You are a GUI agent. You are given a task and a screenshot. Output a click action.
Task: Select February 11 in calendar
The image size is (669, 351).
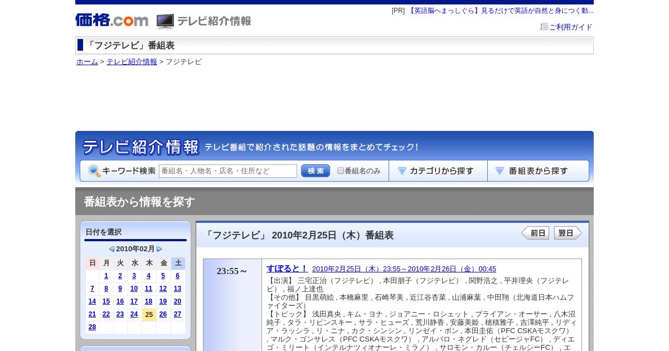click(148, 289)
